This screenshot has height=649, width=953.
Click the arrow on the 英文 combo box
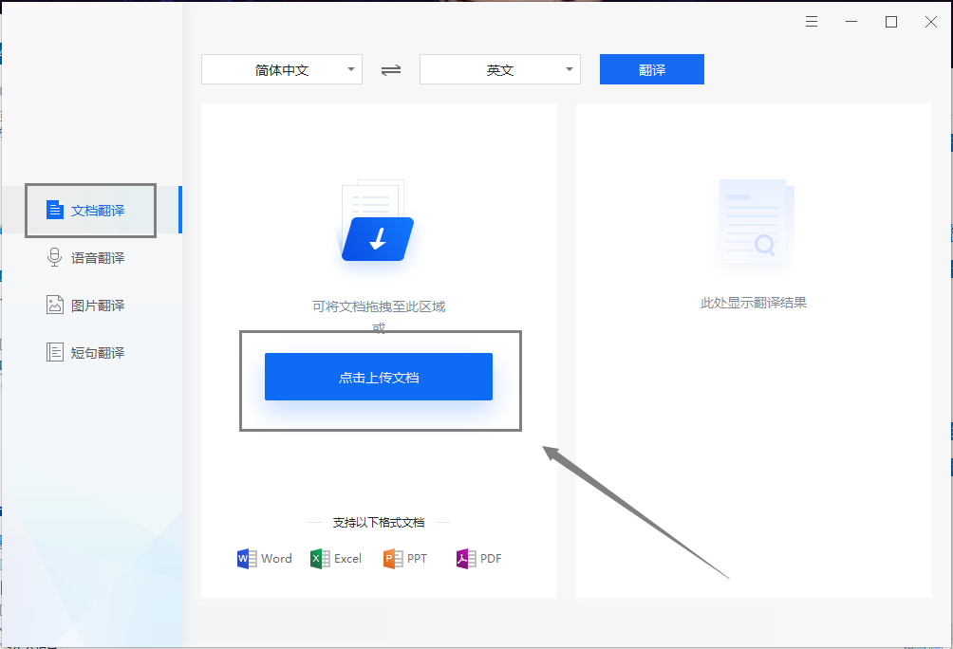click(570, 69)
